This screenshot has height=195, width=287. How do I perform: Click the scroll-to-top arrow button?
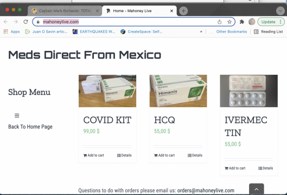pos(257,189)
